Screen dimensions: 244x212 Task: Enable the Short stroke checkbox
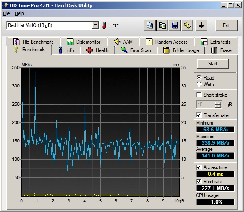[x=199, y=95]
